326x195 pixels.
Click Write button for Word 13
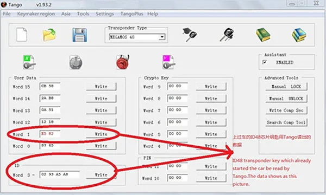coord(101,110)
